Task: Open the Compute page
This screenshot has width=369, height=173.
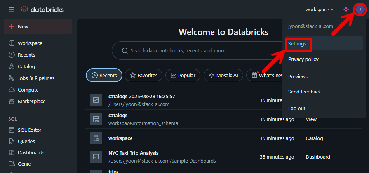Action: pyautogui.click(x=28, y=90)
